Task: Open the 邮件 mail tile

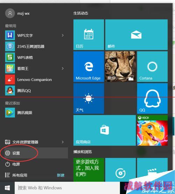Action: 136,35
